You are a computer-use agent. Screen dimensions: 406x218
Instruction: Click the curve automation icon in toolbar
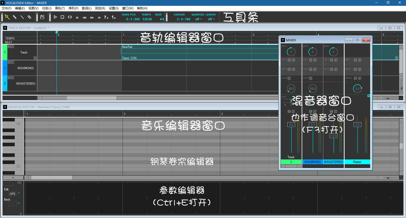click(42, 17)
